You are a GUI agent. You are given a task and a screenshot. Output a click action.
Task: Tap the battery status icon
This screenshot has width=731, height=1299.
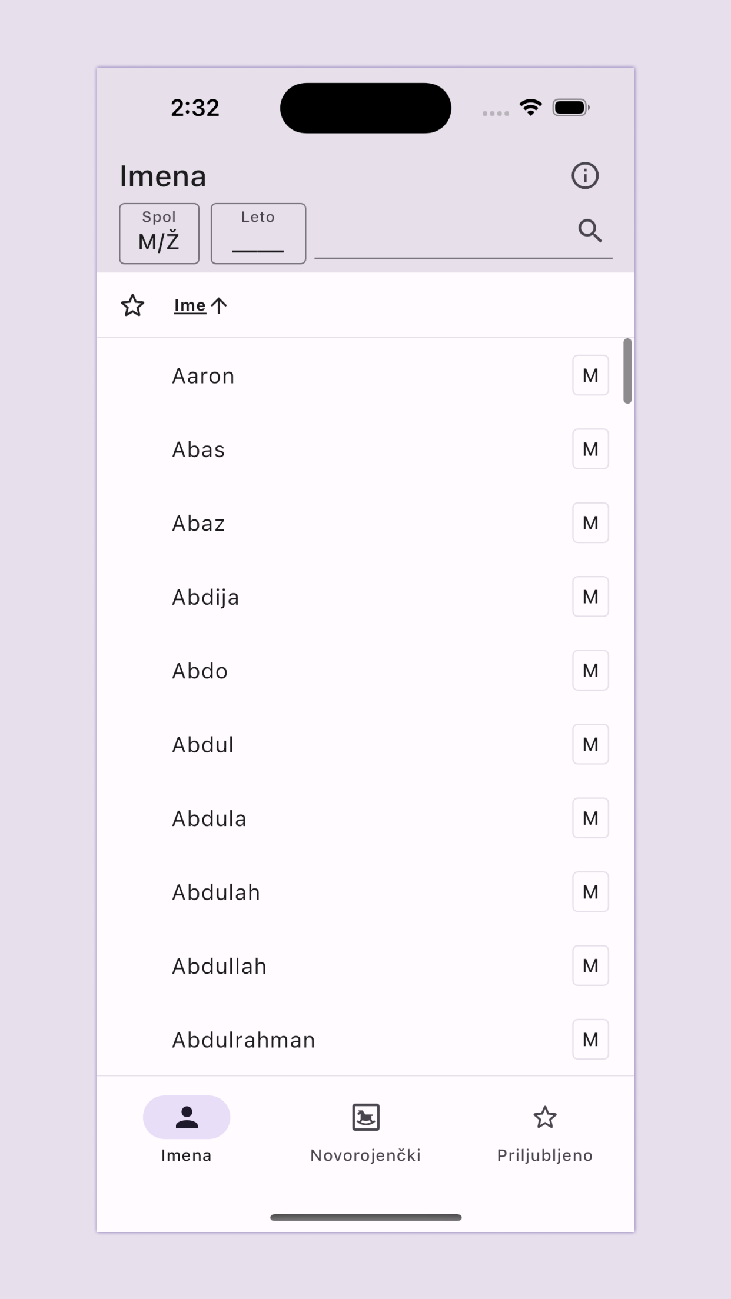tap(571, 108)
